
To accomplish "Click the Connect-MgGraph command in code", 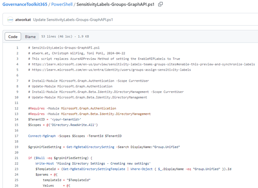I will click(43, 136).
